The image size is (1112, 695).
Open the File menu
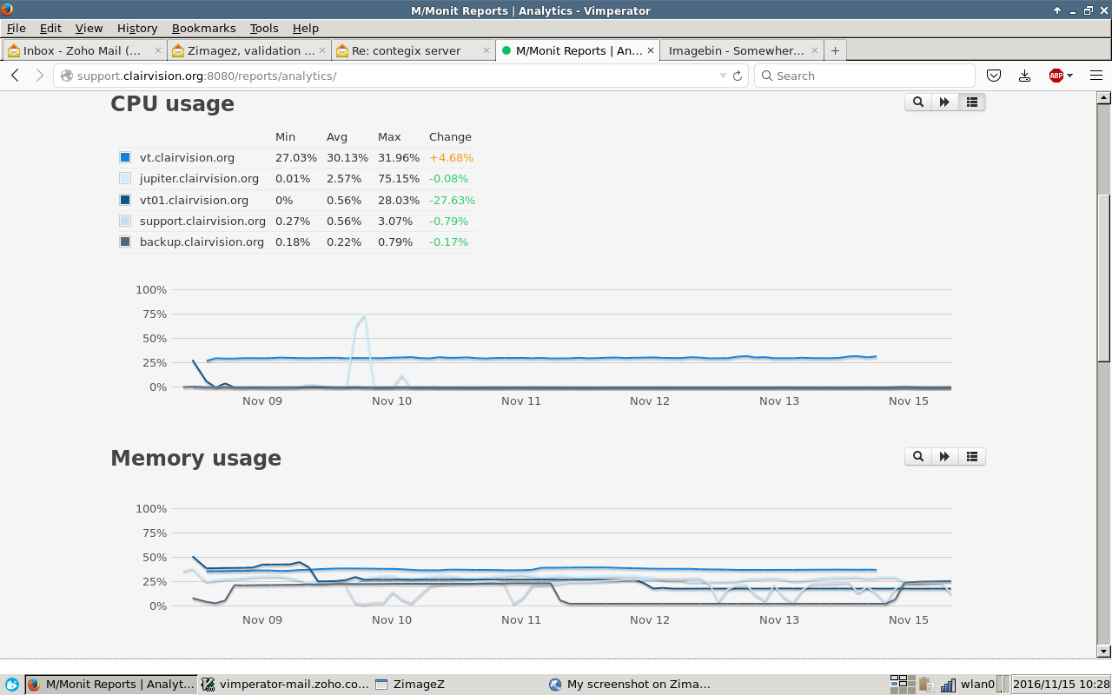coord(17,28)
